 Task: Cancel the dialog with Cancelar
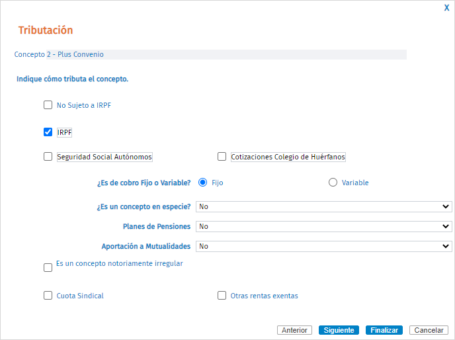click(x=429, y=330)
